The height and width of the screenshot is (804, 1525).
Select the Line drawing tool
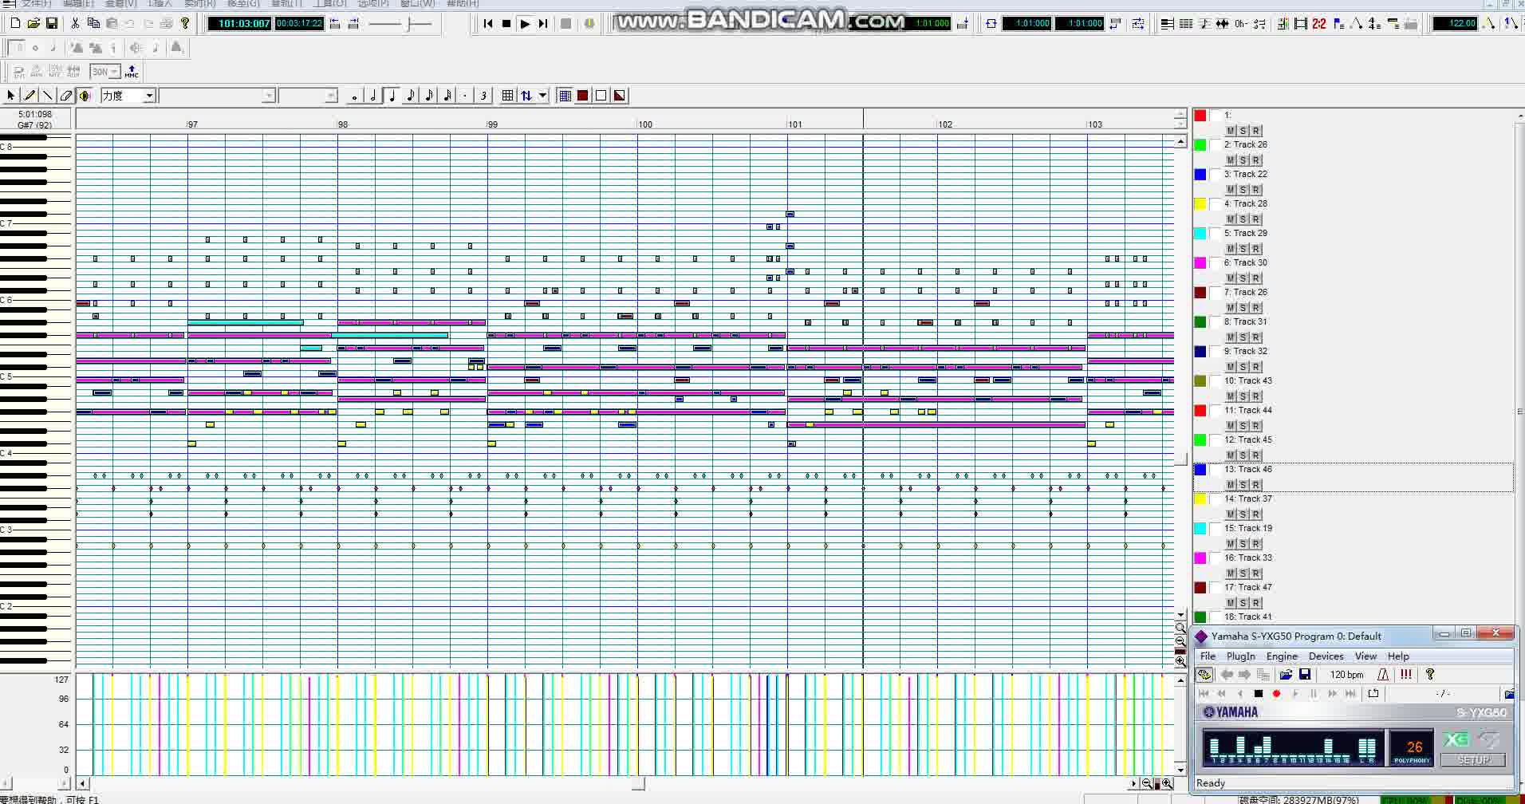pos(48,96)
